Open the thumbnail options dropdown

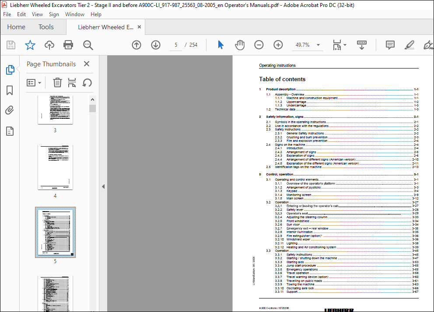34,82
